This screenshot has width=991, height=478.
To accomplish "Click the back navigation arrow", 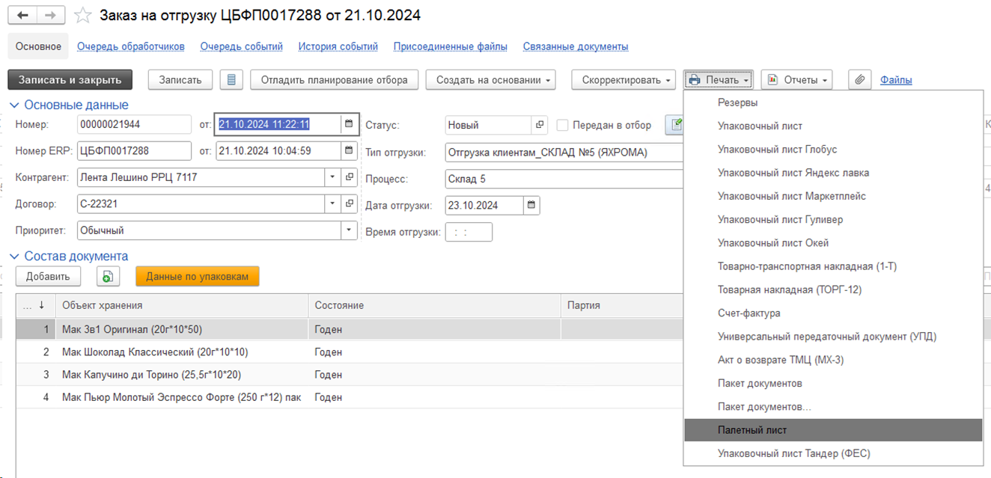I will [22, 15].
